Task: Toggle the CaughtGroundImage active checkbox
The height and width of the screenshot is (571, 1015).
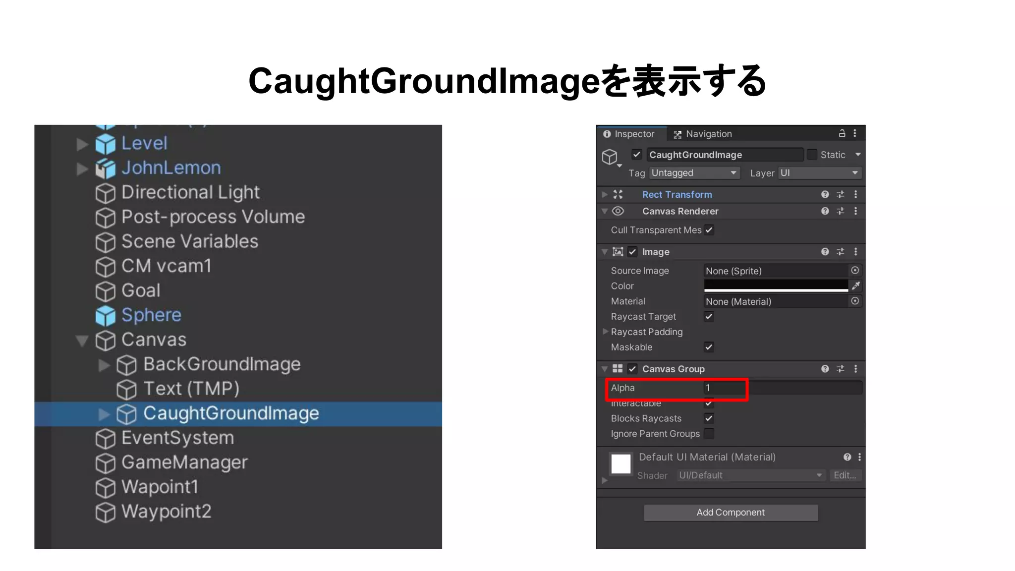Action: [x=637, y=155]
